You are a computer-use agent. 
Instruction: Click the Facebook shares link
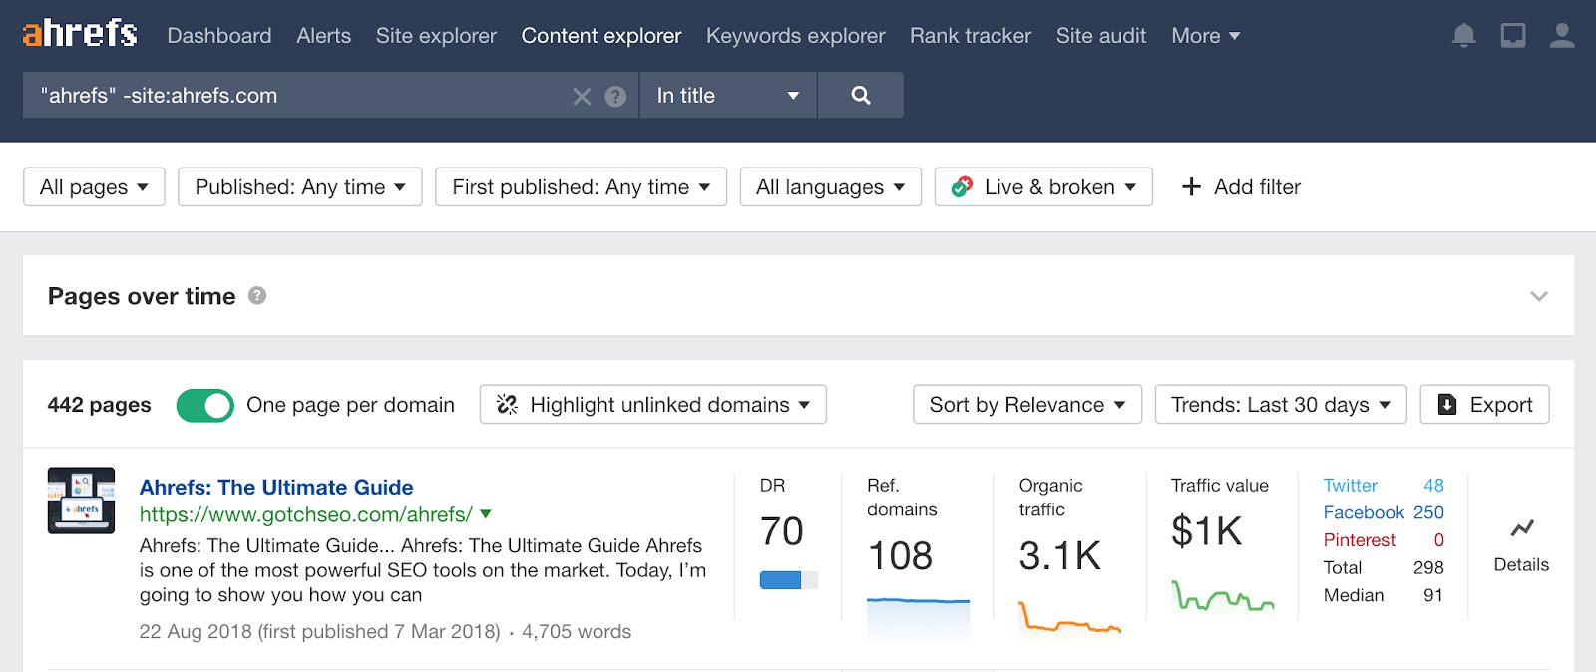pyautogui.click(x=1364, y=512)
